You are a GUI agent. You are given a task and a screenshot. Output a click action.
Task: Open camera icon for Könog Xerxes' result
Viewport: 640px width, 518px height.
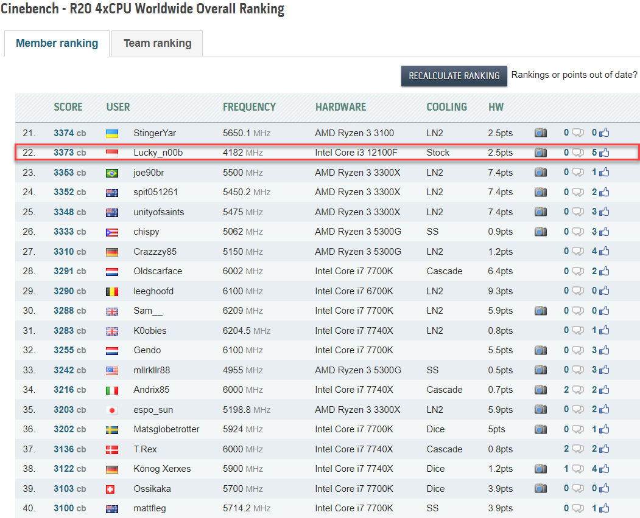tap(540, 469)
